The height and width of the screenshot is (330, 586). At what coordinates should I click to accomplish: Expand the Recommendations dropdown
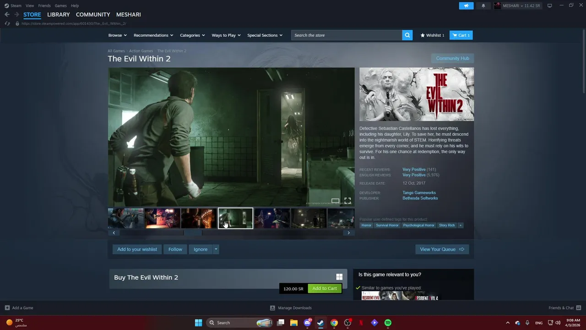point(153,35)
